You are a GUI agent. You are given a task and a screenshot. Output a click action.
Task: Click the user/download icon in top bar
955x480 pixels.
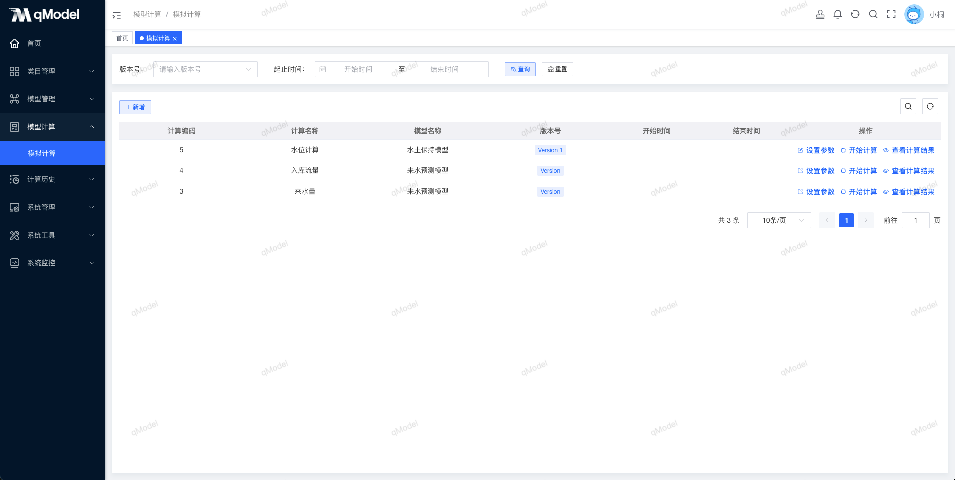point(820,14)
